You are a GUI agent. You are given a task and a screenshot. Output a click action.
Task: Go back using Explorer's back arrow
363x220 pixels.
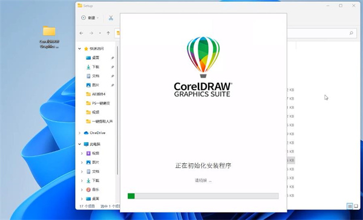[81, 33]
